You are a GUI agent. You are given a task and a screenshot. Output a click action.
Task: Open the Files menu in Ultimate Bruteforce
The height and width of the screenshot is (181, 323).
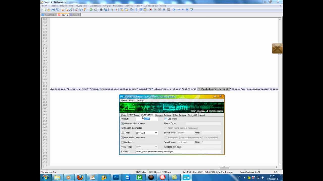pyautogui.click(x=131, y=100)
